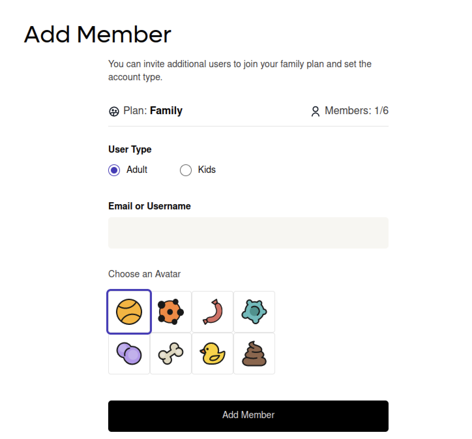Image resolution: width=472 pixels, height=439 pixels.
Task: Click the black Add Member button
Action: [248, 416]
